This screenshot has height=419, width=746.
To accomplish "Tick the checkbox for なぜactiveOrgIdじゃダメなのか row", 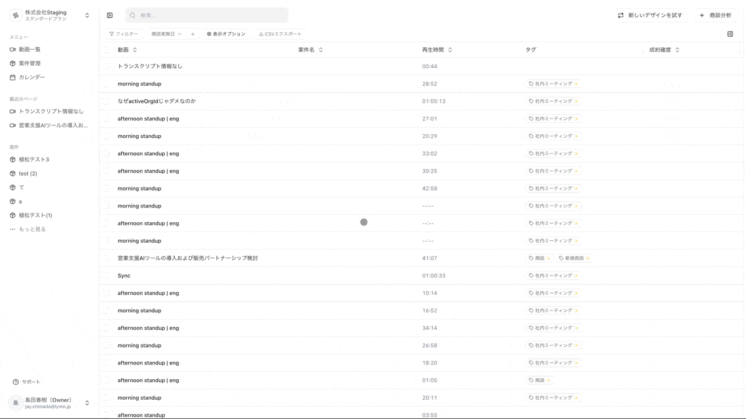I will point(106,101).
